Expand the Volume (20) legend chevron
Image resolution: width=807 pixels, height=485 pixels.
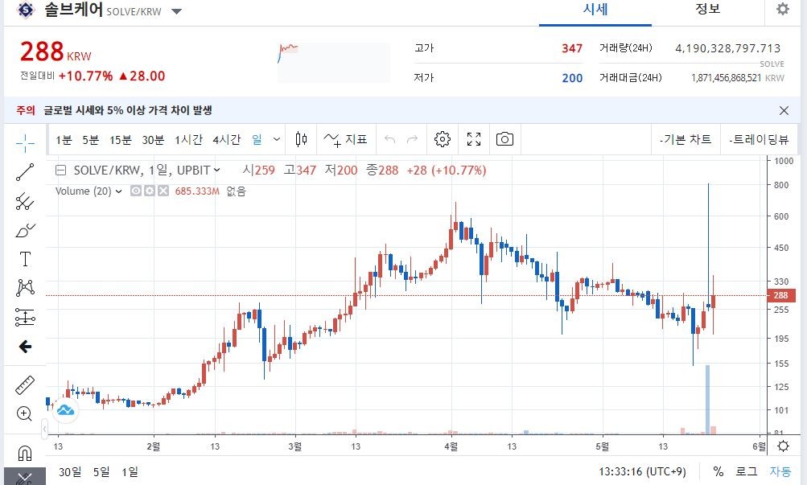coord(119,191)
